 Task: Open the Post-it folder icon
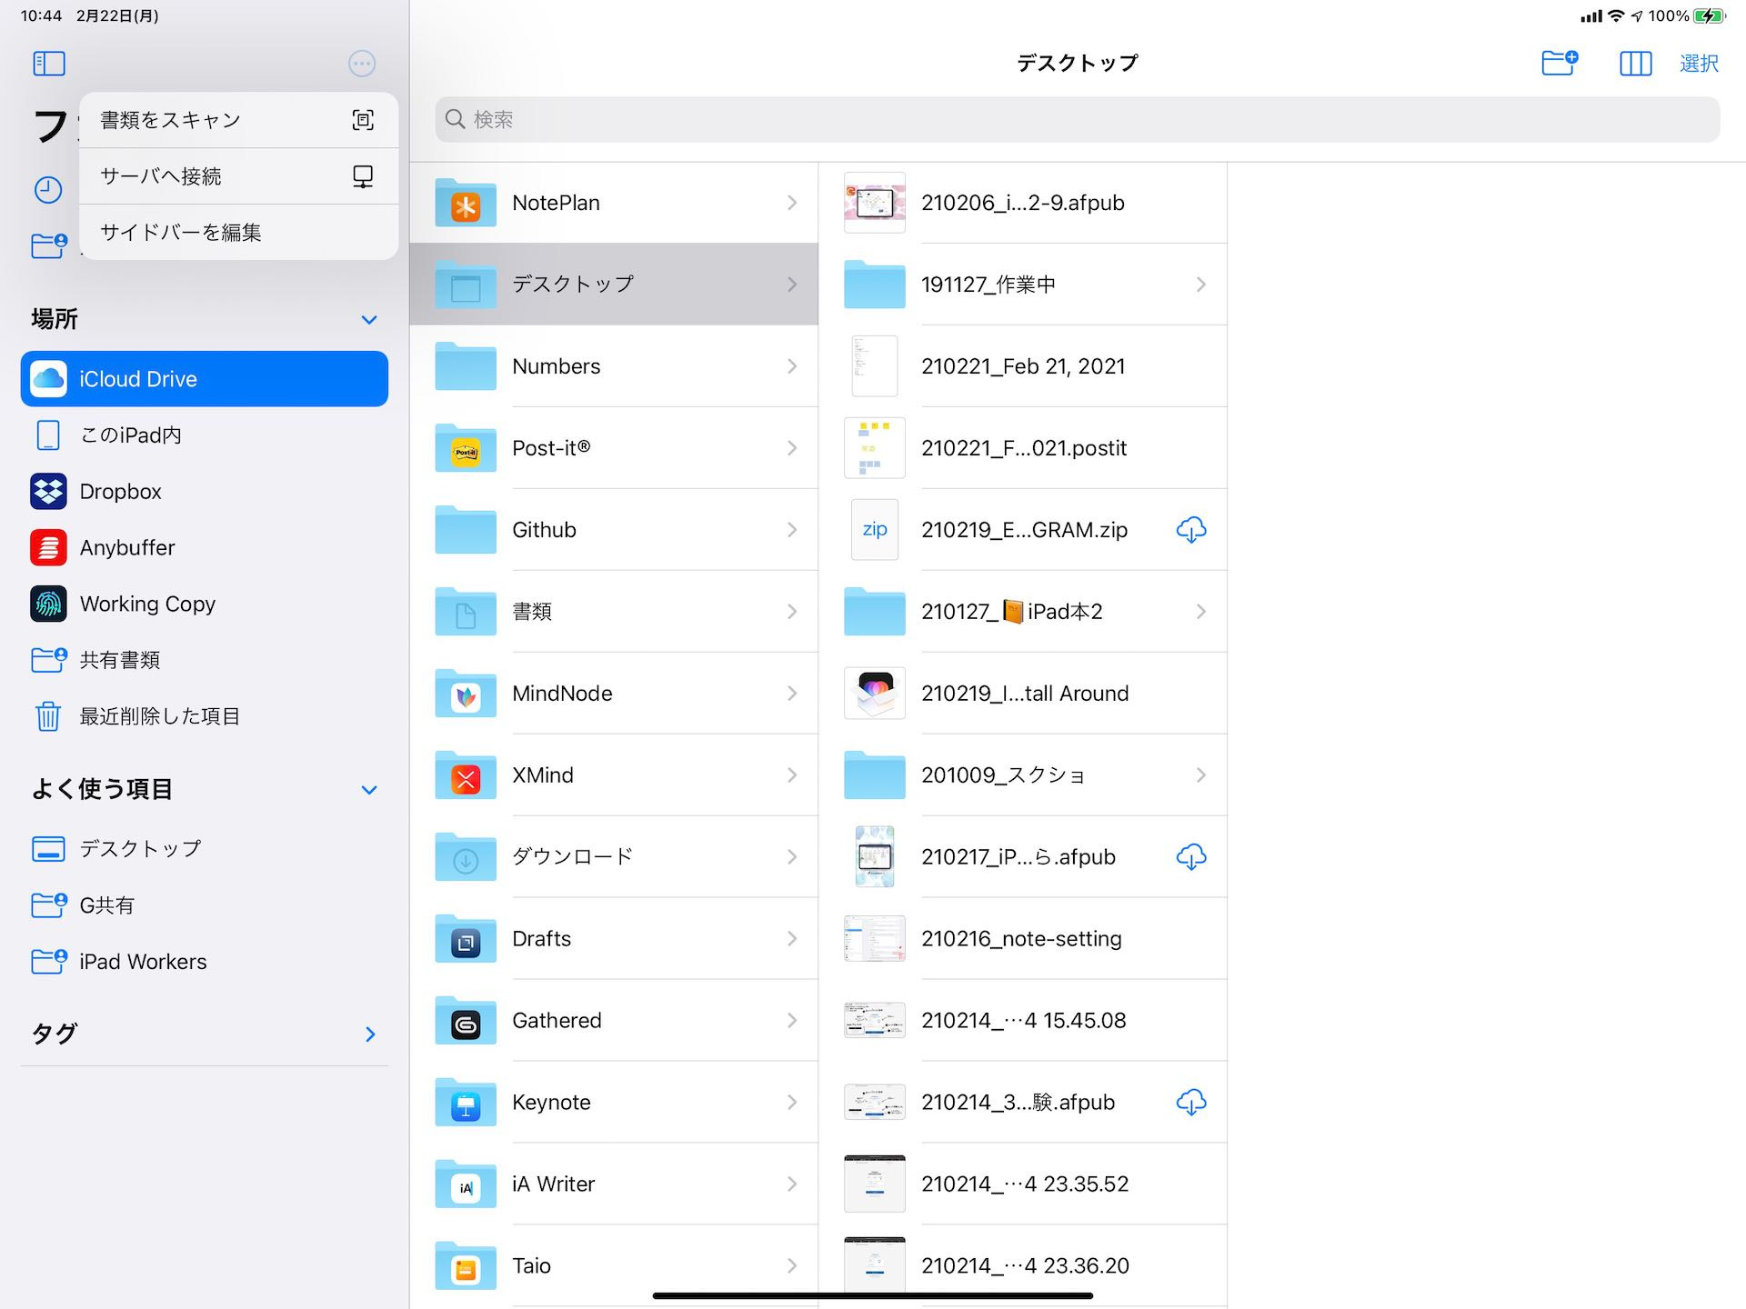(x=466, y=449)
